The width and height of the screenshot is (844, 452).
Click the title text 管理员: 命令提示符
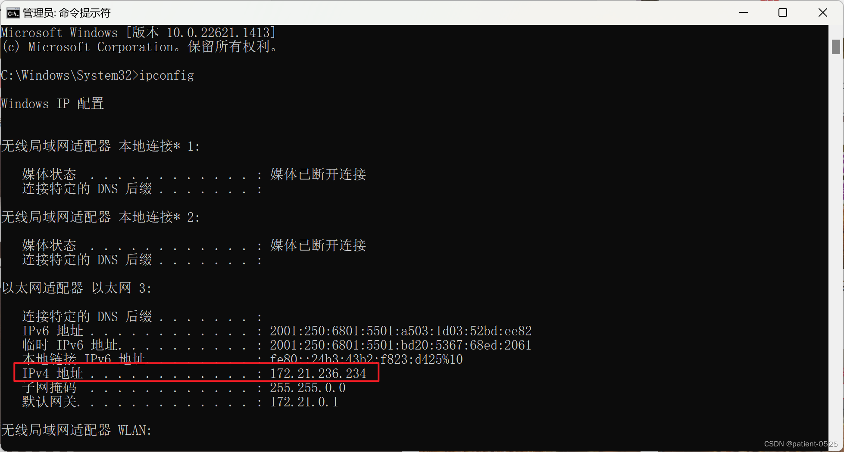coord(67,13)
